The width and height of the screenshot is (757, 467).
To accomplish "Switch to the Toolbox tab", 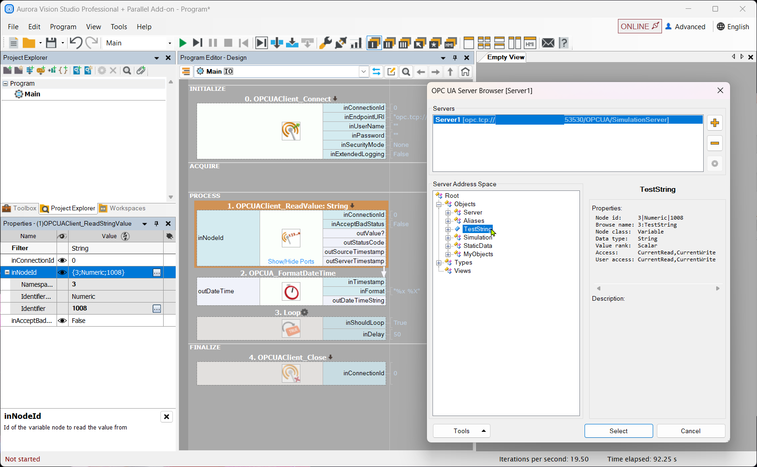I will (x=19, y=208).
